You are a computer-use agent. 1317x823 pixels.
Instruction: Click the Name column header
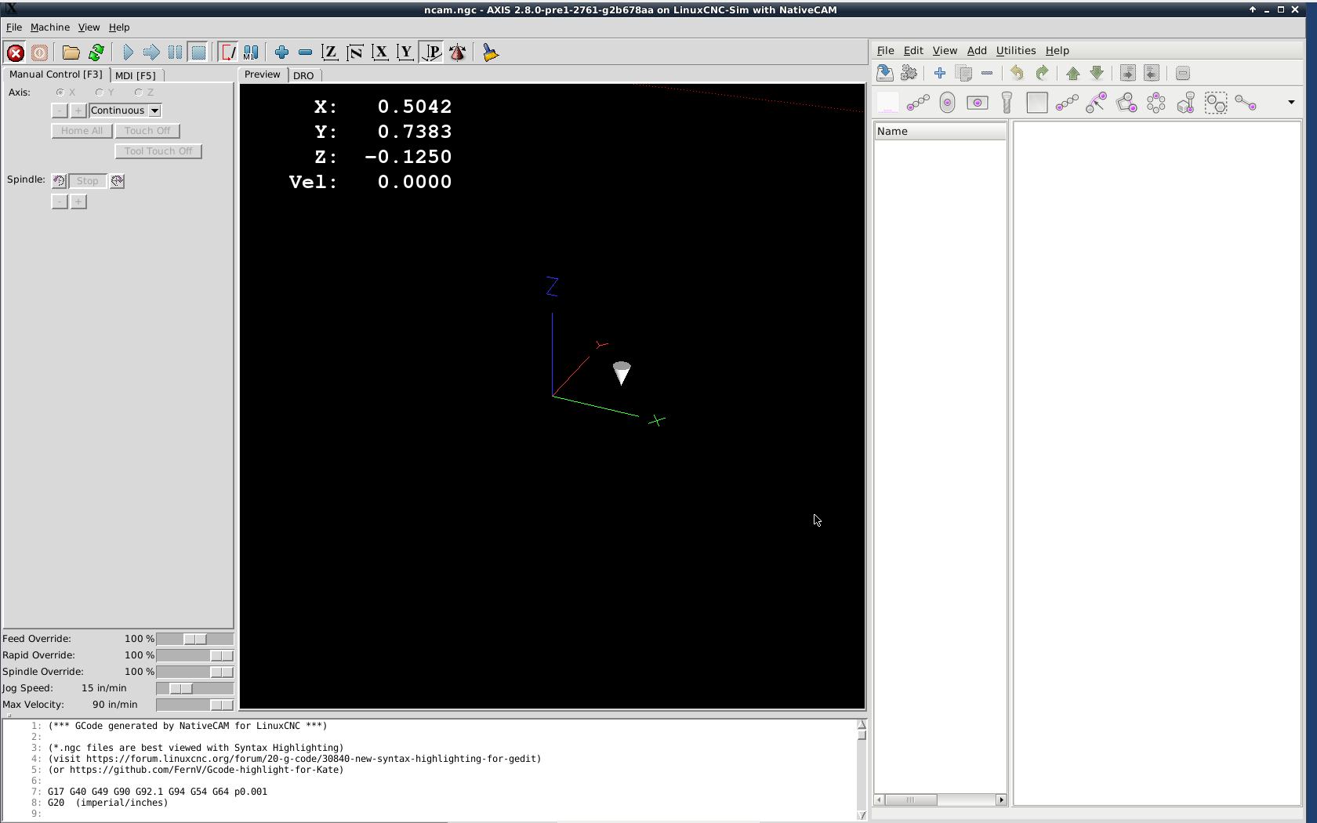940,131
